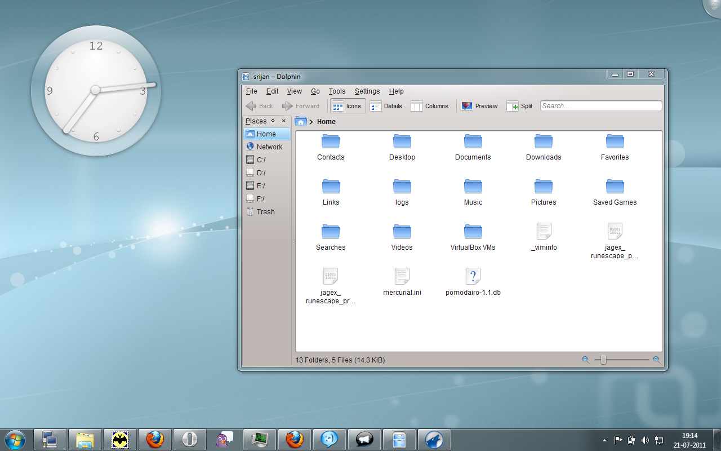The width and height of the screenshot is (721, 451).
Task: Select Trash in the Places panel
Action: (x=265, y=211)
